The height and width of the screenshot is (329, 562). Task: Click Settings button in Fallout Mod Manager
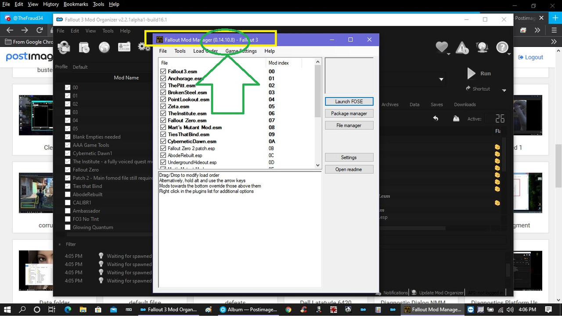[x=349, y=157]
